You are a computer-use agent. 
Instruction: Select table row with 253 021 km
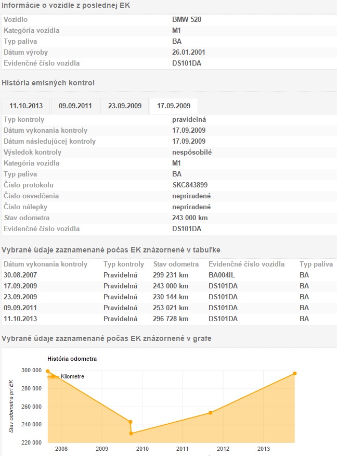click(171, 308)
